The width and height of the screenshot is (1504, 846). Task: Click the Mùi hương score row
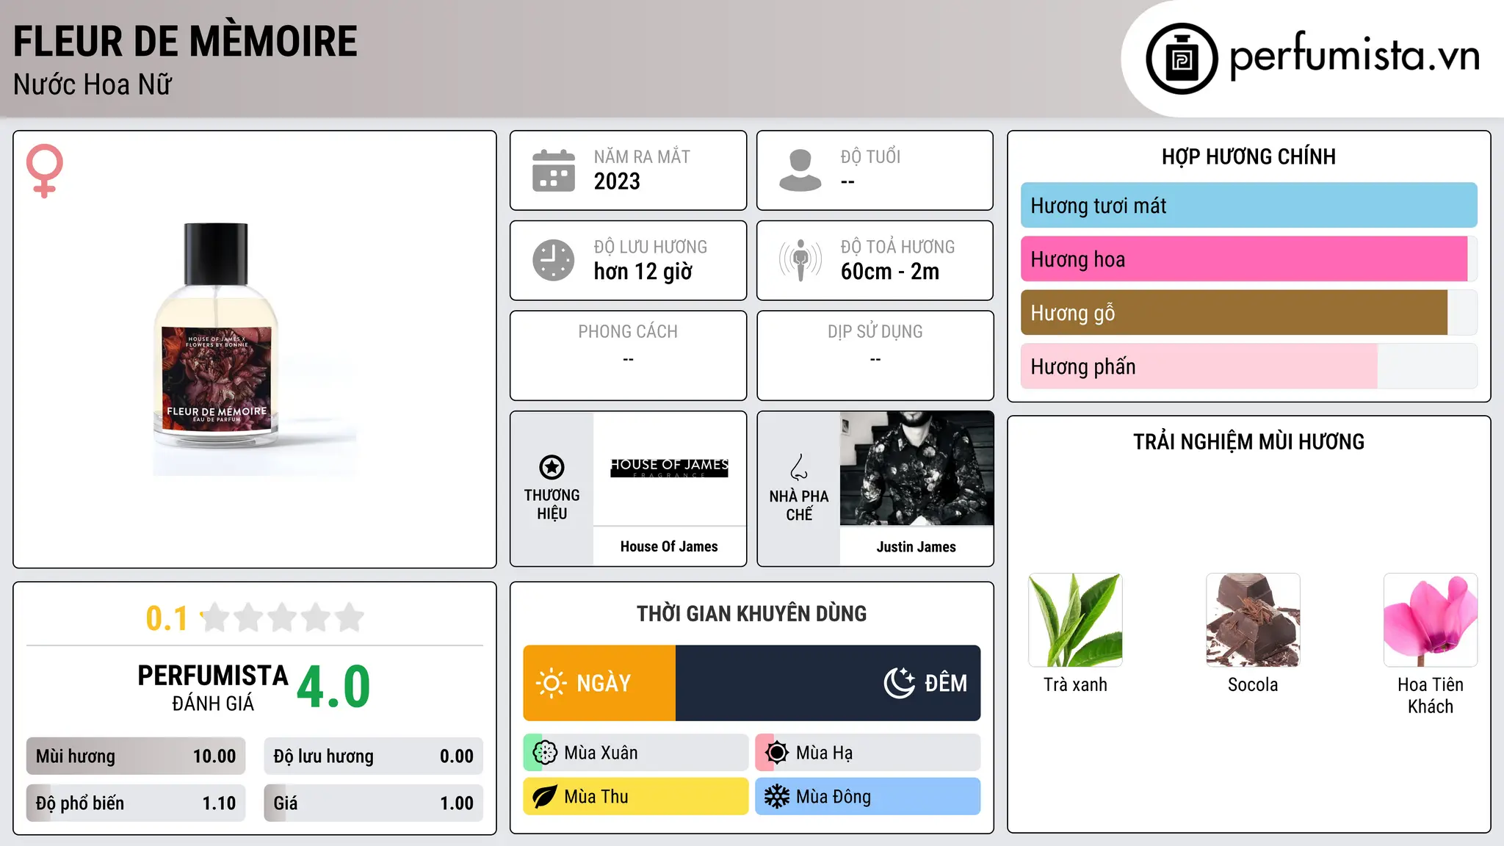[x=136, y=756]
